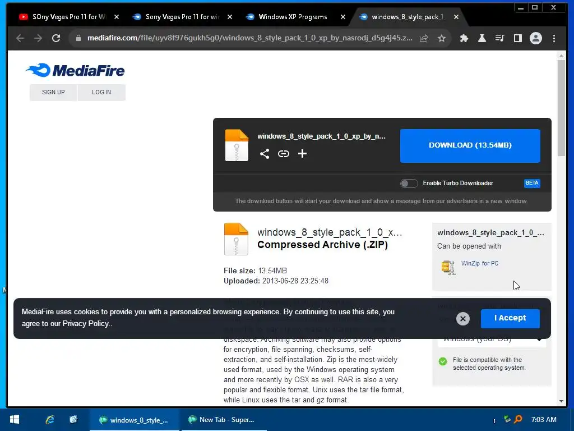Click Compressed Archive (.ZIP) heading
This screenshot has width=574, height=431.
(x=322, y=245)
